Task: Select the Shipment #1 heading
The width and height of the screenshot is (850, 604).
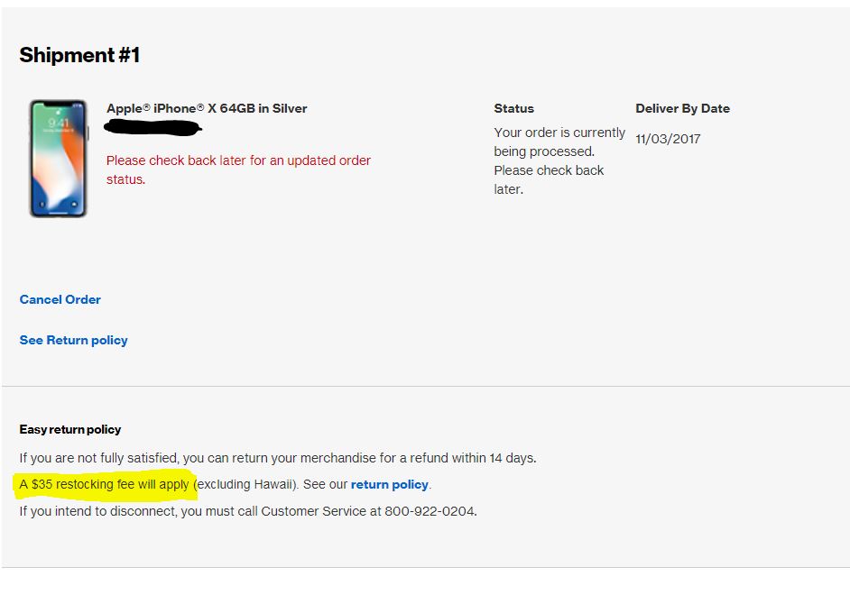Action: click(79, 55)
